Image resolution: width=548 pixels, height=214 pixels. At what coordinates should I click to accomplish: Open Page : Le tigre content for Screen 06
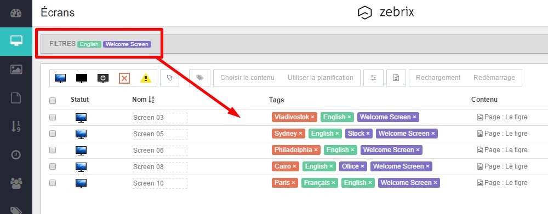502,150
